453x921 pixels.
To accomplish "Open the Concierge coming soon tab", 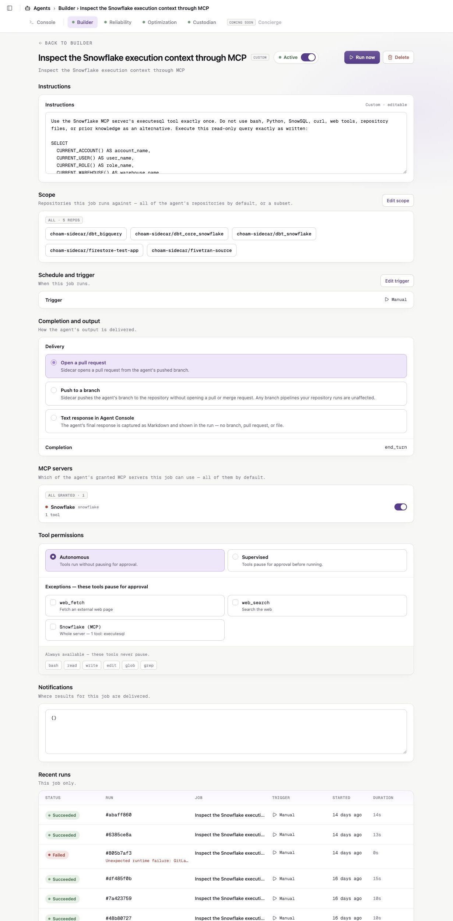I will (x=254, y=22).
